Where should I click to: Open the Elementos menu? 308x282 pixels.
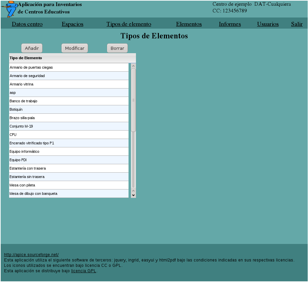click(189, 24)
